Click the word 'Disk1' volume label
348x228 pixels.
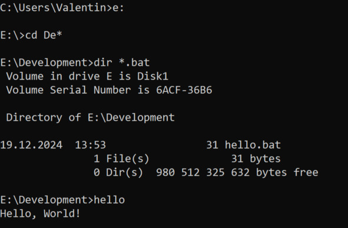click(153, 77)
